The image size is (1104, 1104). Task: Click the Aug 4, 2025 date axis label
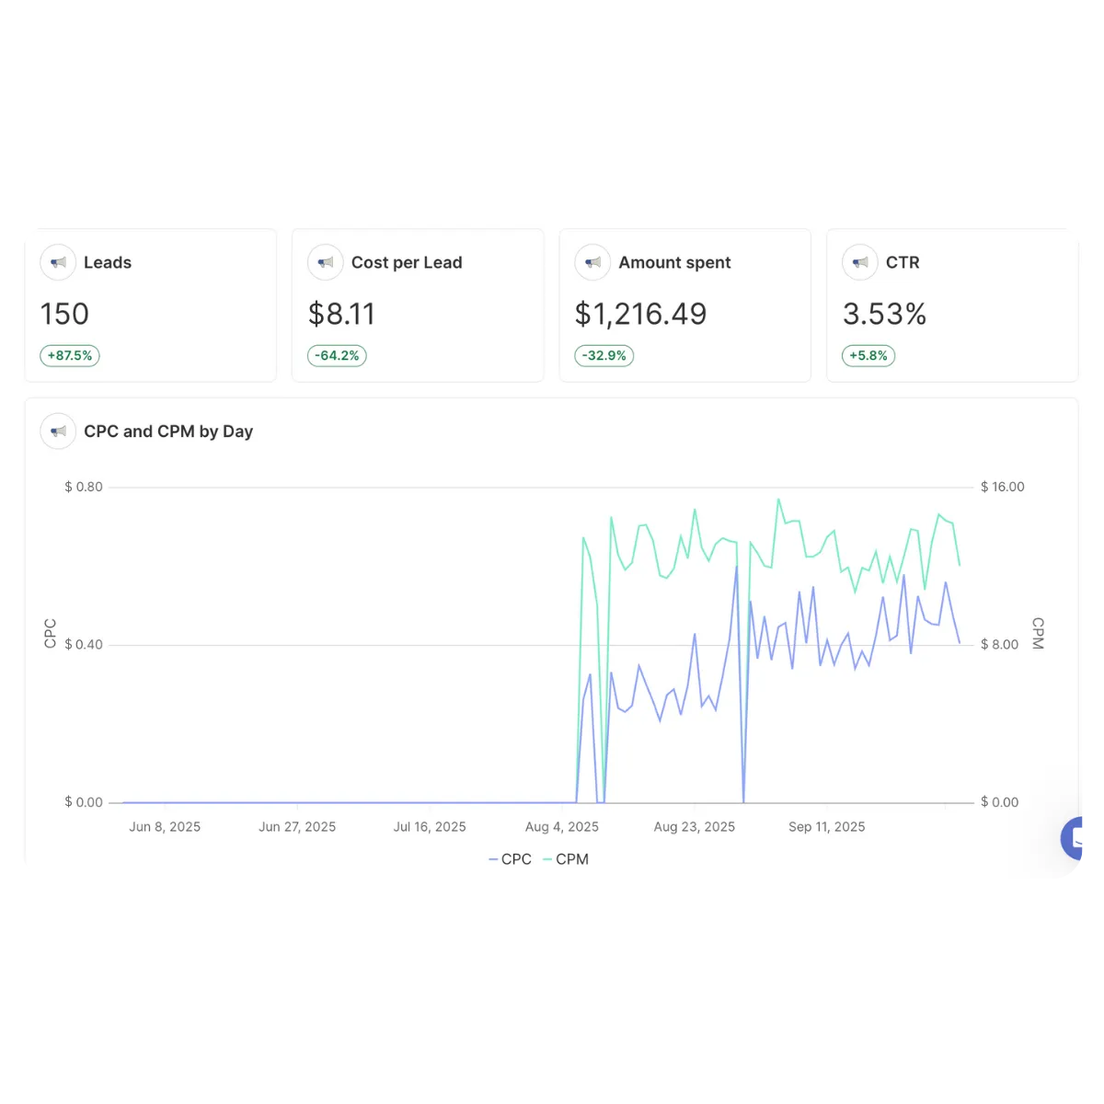tap(562, 827)
